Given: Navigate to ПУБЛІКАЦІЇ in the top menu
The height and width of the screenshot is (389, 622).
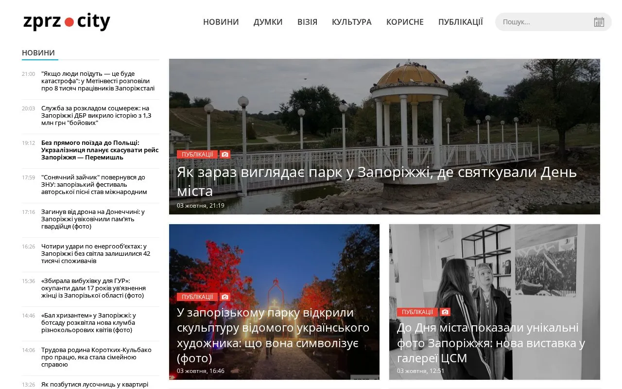Looking at the screenshot, I should coord(461,22).
